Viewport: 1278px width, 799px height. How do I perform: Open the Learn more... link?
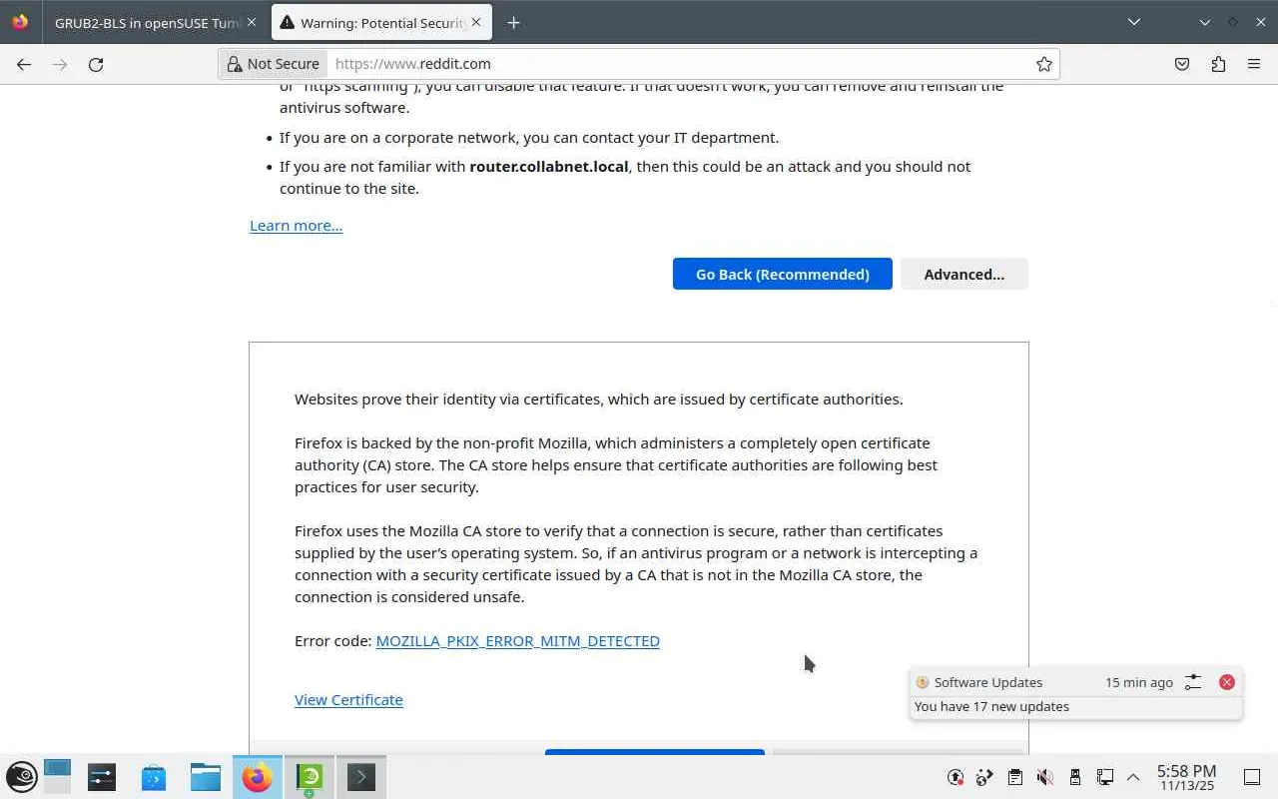296,226
